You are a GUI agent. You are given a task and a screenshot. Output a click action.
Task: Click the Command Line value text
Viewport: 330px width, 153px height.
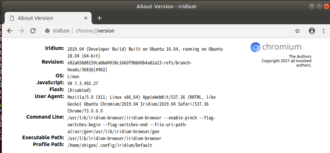(x=141, y=124)
